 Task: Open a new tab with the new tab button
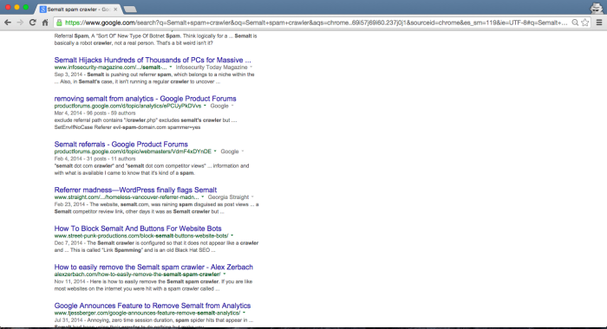point(130,10)
